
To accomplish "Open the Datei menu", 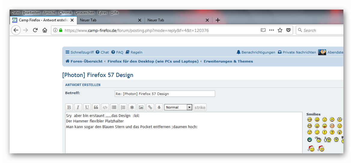I will coord(15,13).
